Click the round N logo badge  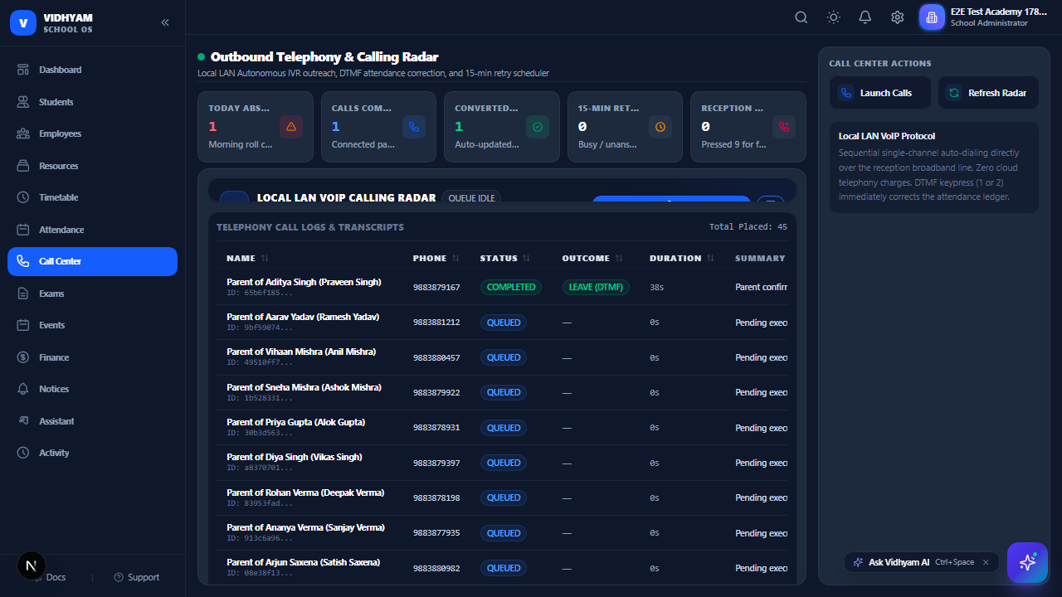coord(31,566)
